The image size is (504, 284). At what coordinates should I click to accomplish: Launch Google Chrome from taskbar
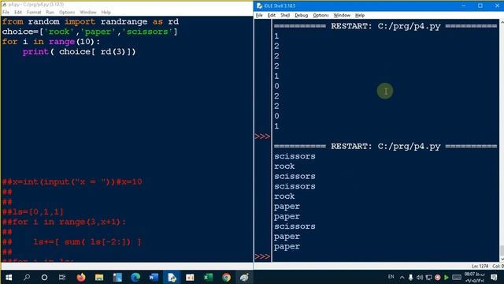click(x=226, y=277)
